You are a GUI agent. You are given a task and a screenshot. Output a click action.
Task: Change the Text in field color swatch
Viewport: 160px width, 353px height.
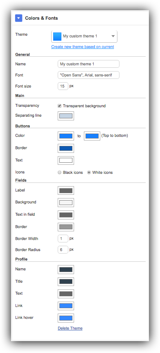tap(66, 215)
